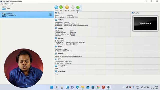Click the USB section icon

(56, 59)
